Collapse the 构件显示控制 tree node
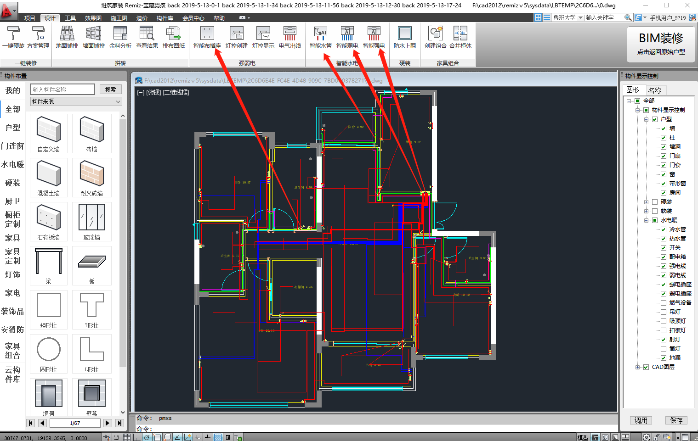 [637, 110]
